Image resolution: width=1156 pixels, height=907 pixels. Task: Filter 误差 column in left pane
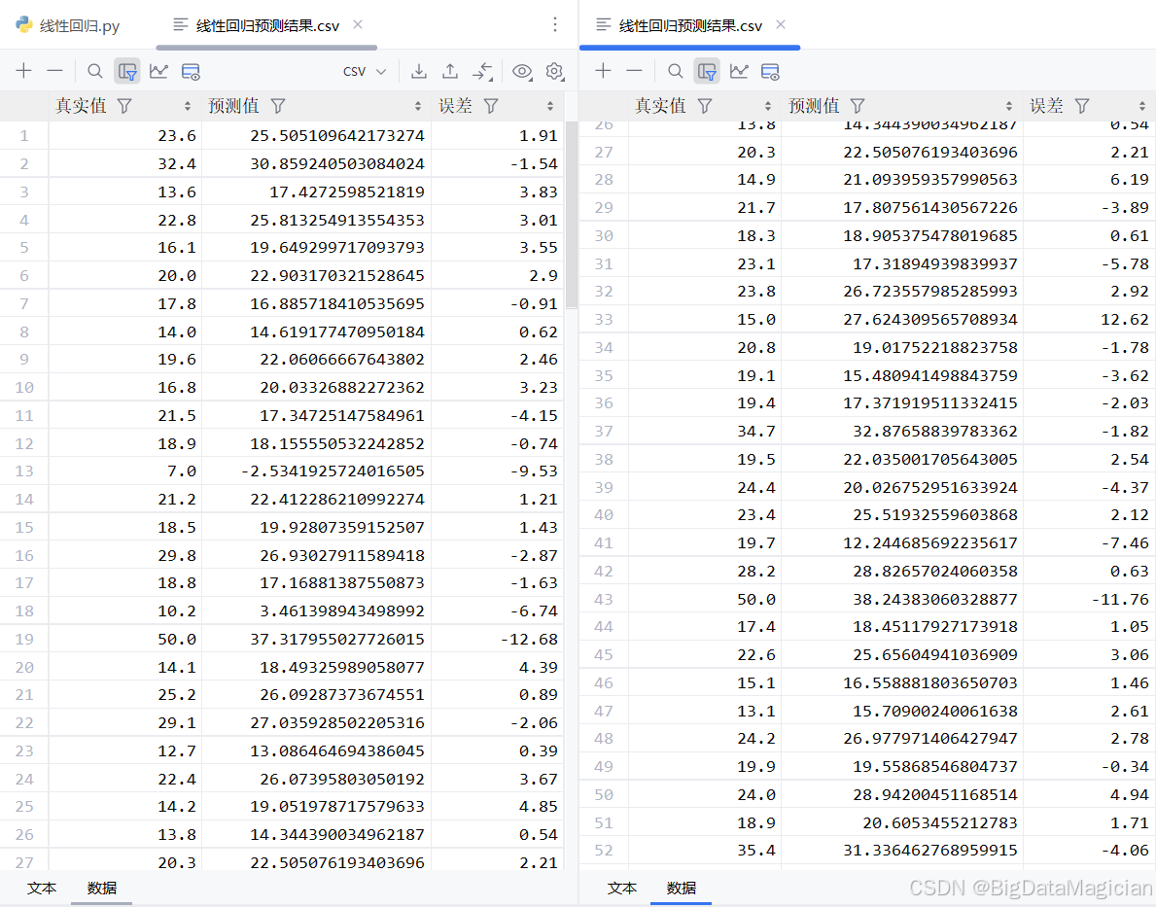491,106
